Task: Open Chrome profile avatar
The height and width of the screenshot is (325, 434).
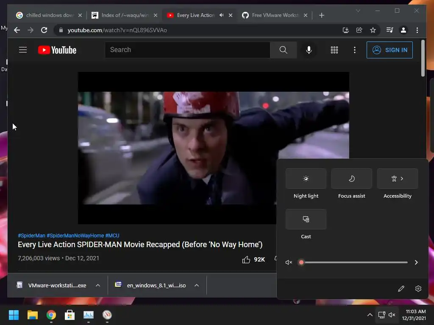Action: [403, 30]
